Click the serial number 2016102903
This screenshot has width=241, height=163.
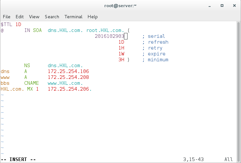(110, 36)
